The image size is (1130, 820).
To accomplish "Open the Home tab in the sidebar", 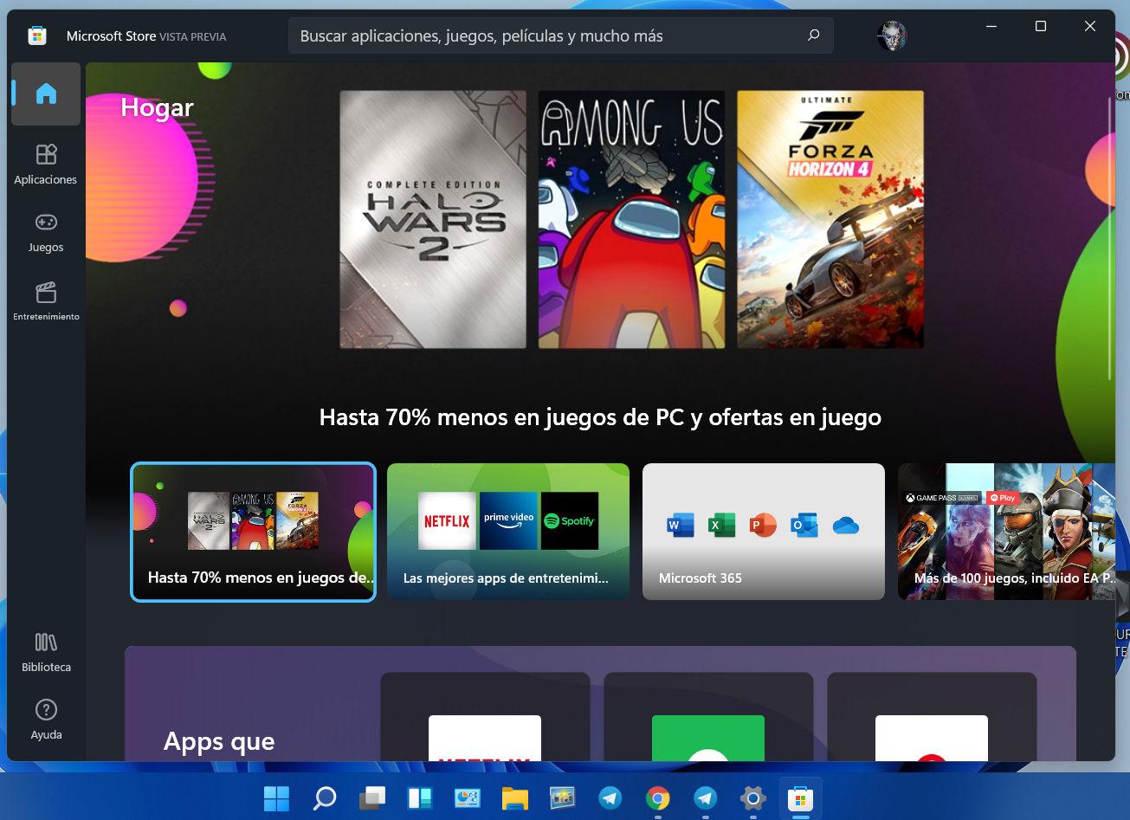I will (46, 94).
